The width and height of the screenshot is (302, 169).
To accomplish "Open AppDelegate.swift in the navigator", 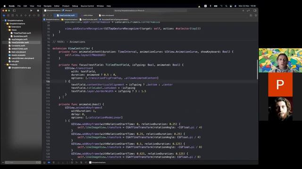I will pyautogui.click(x=18, y=39).
